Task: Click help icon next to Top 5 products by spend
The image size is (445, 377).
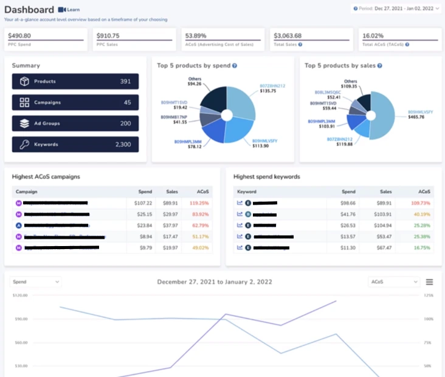Action: click(x=235, y=66)
